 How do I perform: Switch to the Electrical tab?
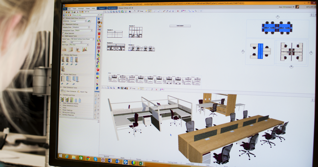(x=156, y=161)
